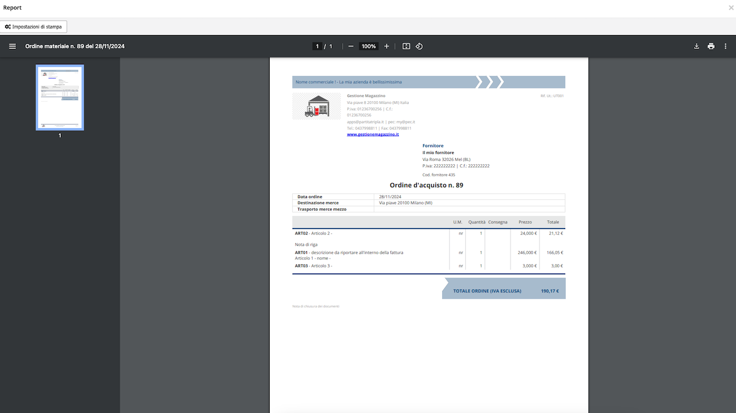Screen dimensions: 736x413
Task: Click the Prezzo column header
Action: pyautogui.click(x=525, y=222)
